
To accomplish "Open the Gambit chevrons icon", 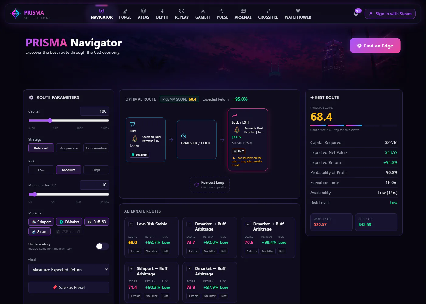I will (203, 11).
